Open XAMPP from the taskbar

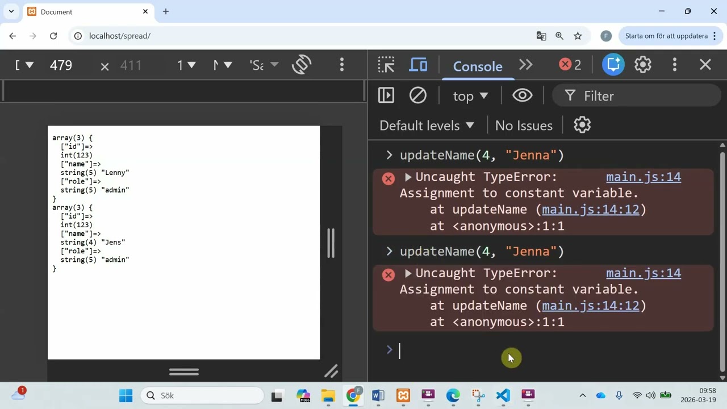403,395
